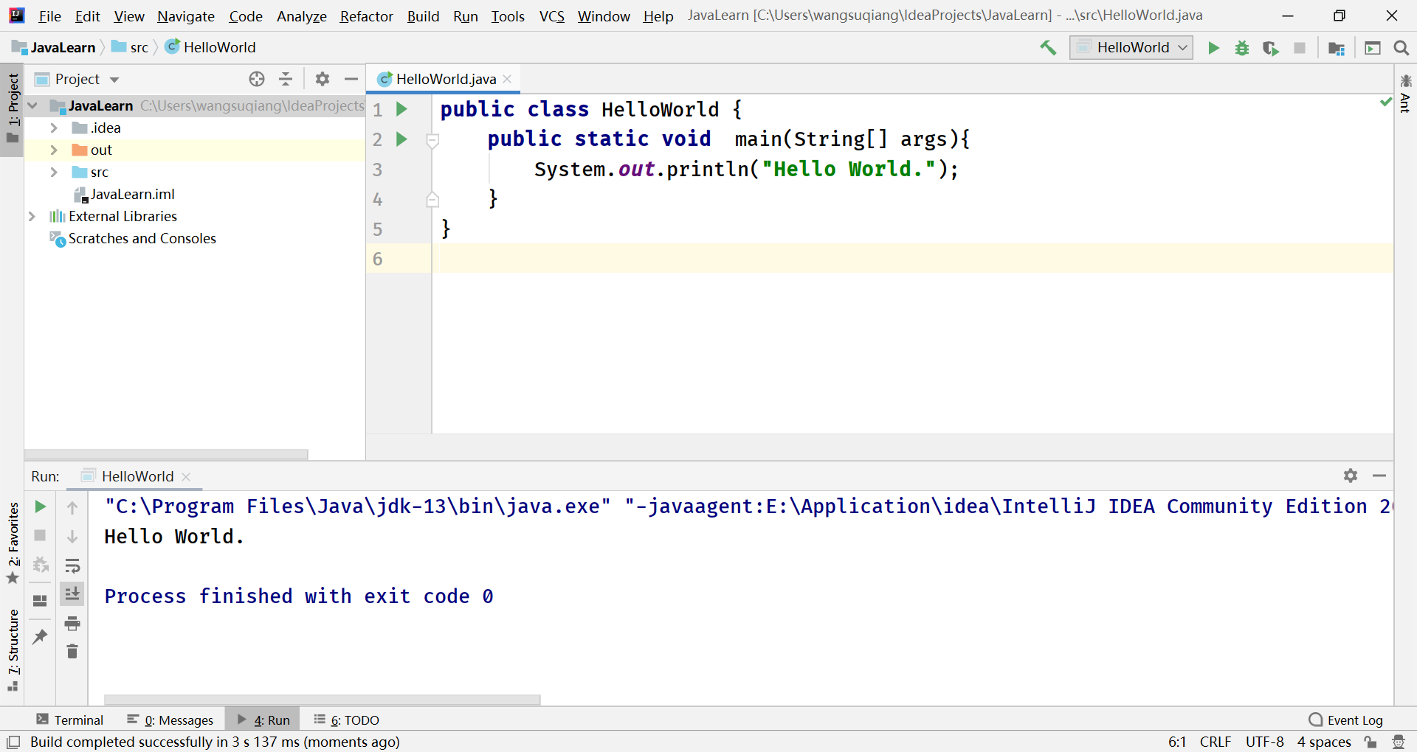
Task: Click the console horizontal scrollbar
Action: (x=322, y=700)
